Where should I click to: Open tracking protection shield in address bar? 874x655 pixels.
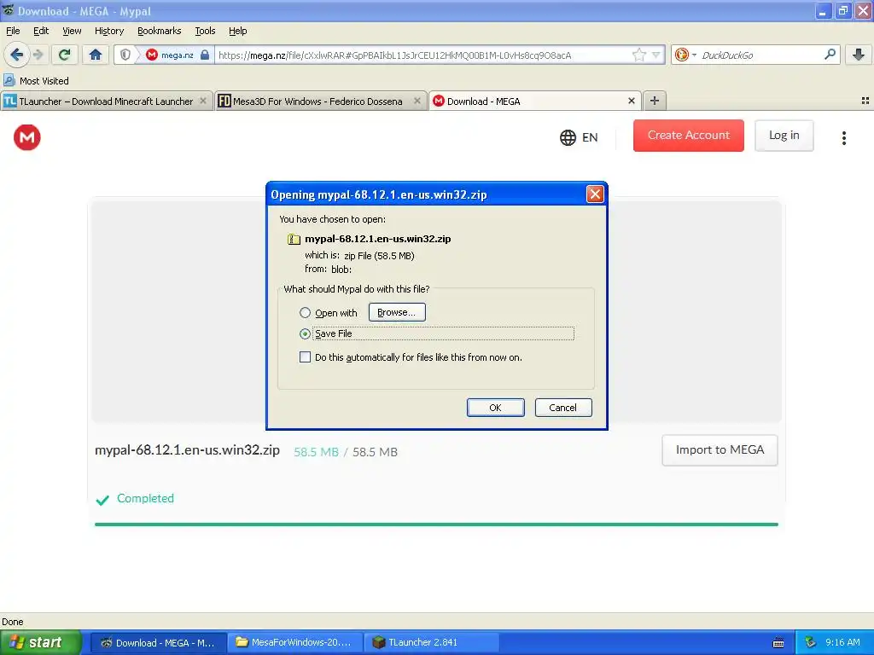coord(125,55)
